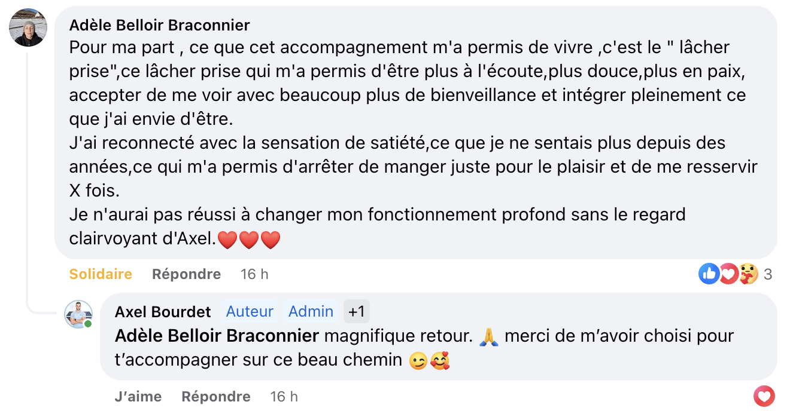
Task: Click the tagged Adèle Belloir Braconnier mention
Action: tap(217, 336)
